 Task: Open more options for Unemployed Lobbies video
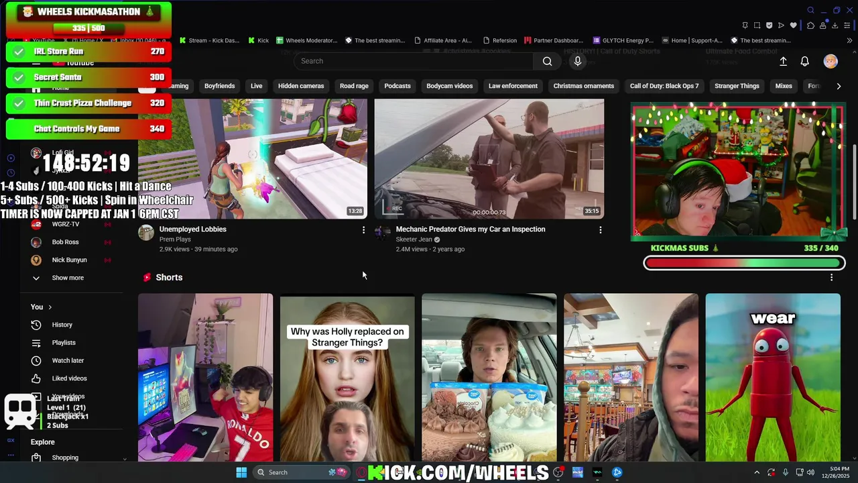tap(363, 230)
